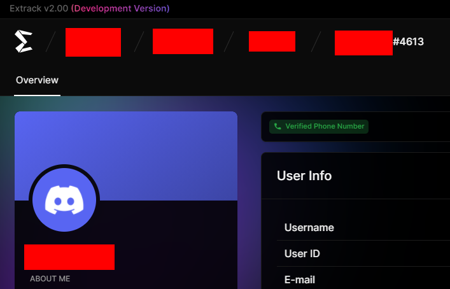This screenshot has width=450, height=289.
Task: Click the Extrack logo icon
Action: (24, 41)
